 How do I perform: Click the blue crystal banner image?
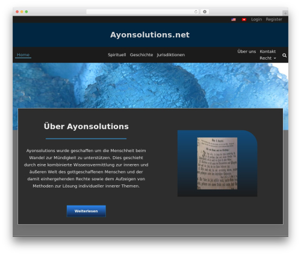(150, 86)
